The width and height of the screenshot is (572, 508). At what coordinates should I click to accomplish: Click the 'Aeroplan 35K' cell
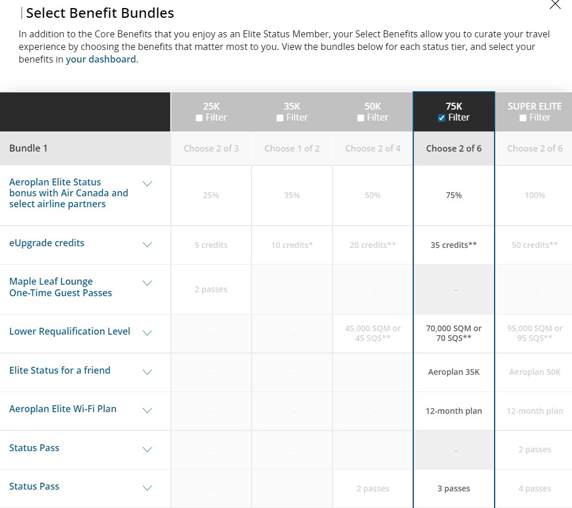[x=454, y=372]
